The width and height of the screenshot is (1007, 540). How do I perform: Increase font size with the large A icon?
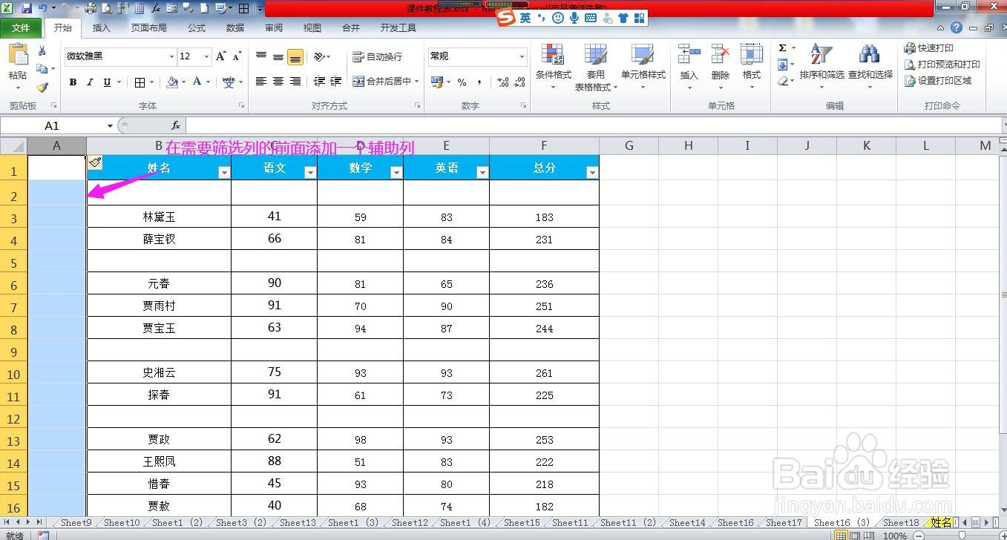tap(221, 56)
